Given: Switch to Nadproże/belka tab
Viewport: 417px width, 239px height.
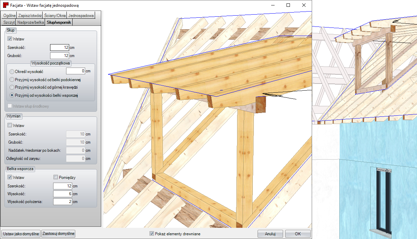Looking at the screenshot, I should pos(30,22).
